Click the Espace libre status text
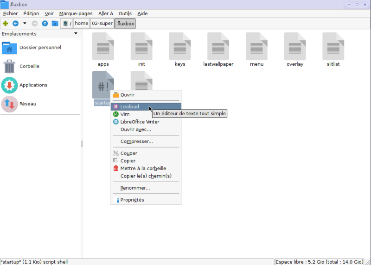Viewport: 371px width, 265px height. coord(320,262)
